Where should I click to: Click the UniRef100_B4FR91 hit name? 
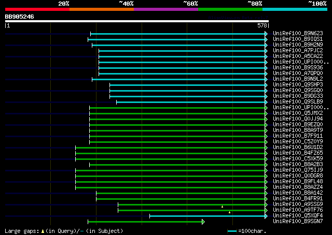point(298,198)
